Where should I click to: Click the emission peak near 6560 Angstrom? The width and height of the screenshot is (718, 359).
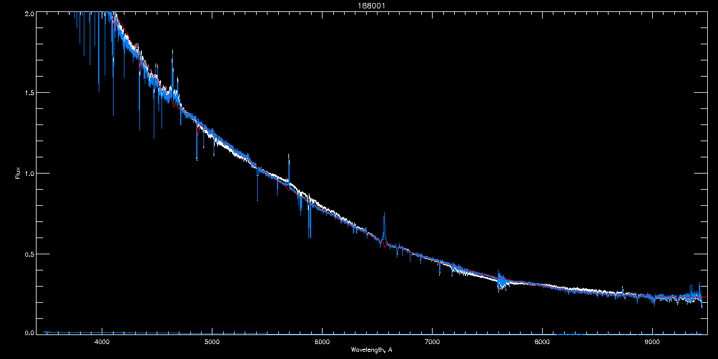pyautogui.click(x=384, y=227)
